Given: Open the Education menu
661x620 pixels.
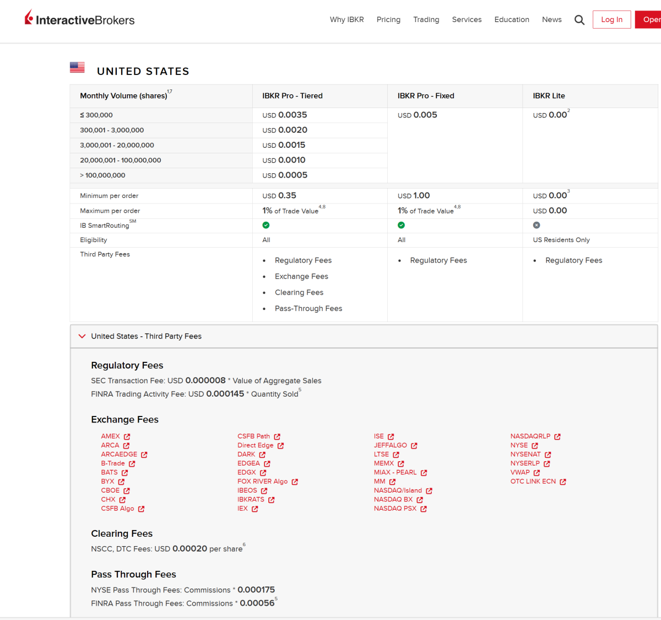Looking at the screenshot, I should pos(512,19).
